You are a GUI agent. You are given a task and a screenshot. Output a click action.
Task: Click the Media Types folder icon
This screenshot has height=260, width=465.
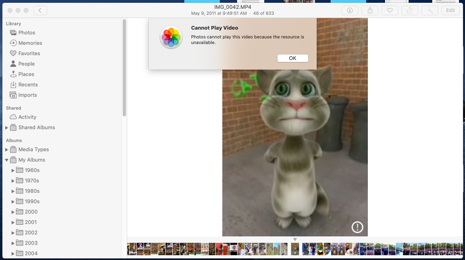(13, 149)
